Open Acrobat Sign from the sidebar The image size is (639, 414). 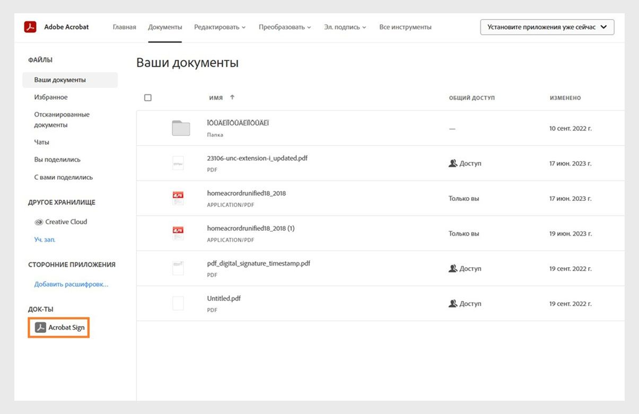click(x=58, y=328)
